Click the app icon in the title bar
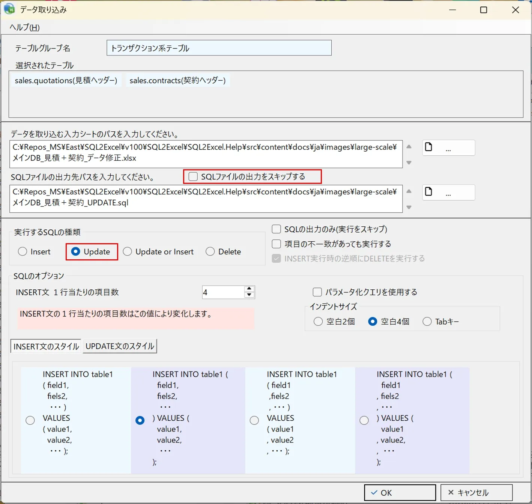This screenshot has height=504, width=532. point(9,9)
